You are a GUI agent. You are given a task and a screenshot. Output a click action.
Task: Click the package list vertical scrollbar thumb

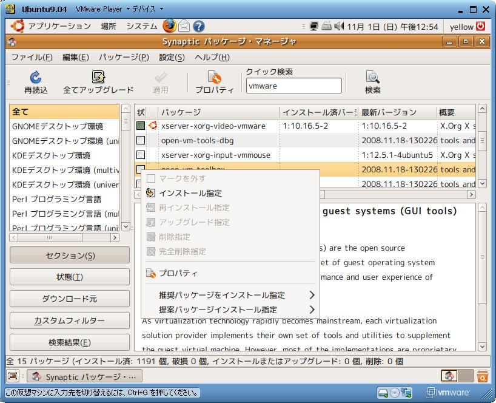coord(482,140)
